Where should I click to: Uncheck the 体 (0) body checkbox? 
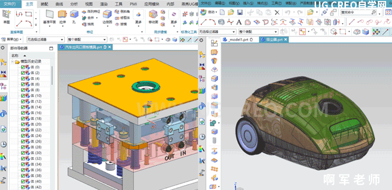click(x=23, y=67)
